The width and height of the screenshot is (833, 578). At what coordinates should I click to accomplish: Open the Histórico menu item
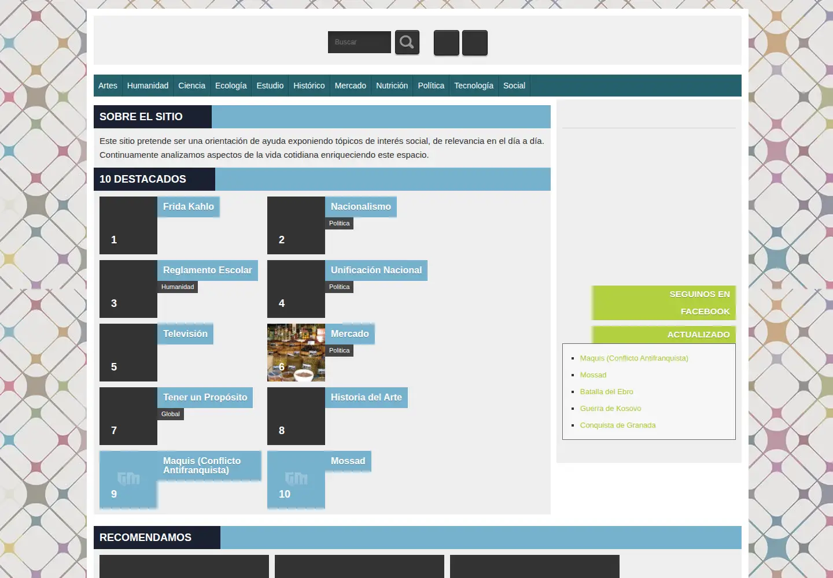309,86
